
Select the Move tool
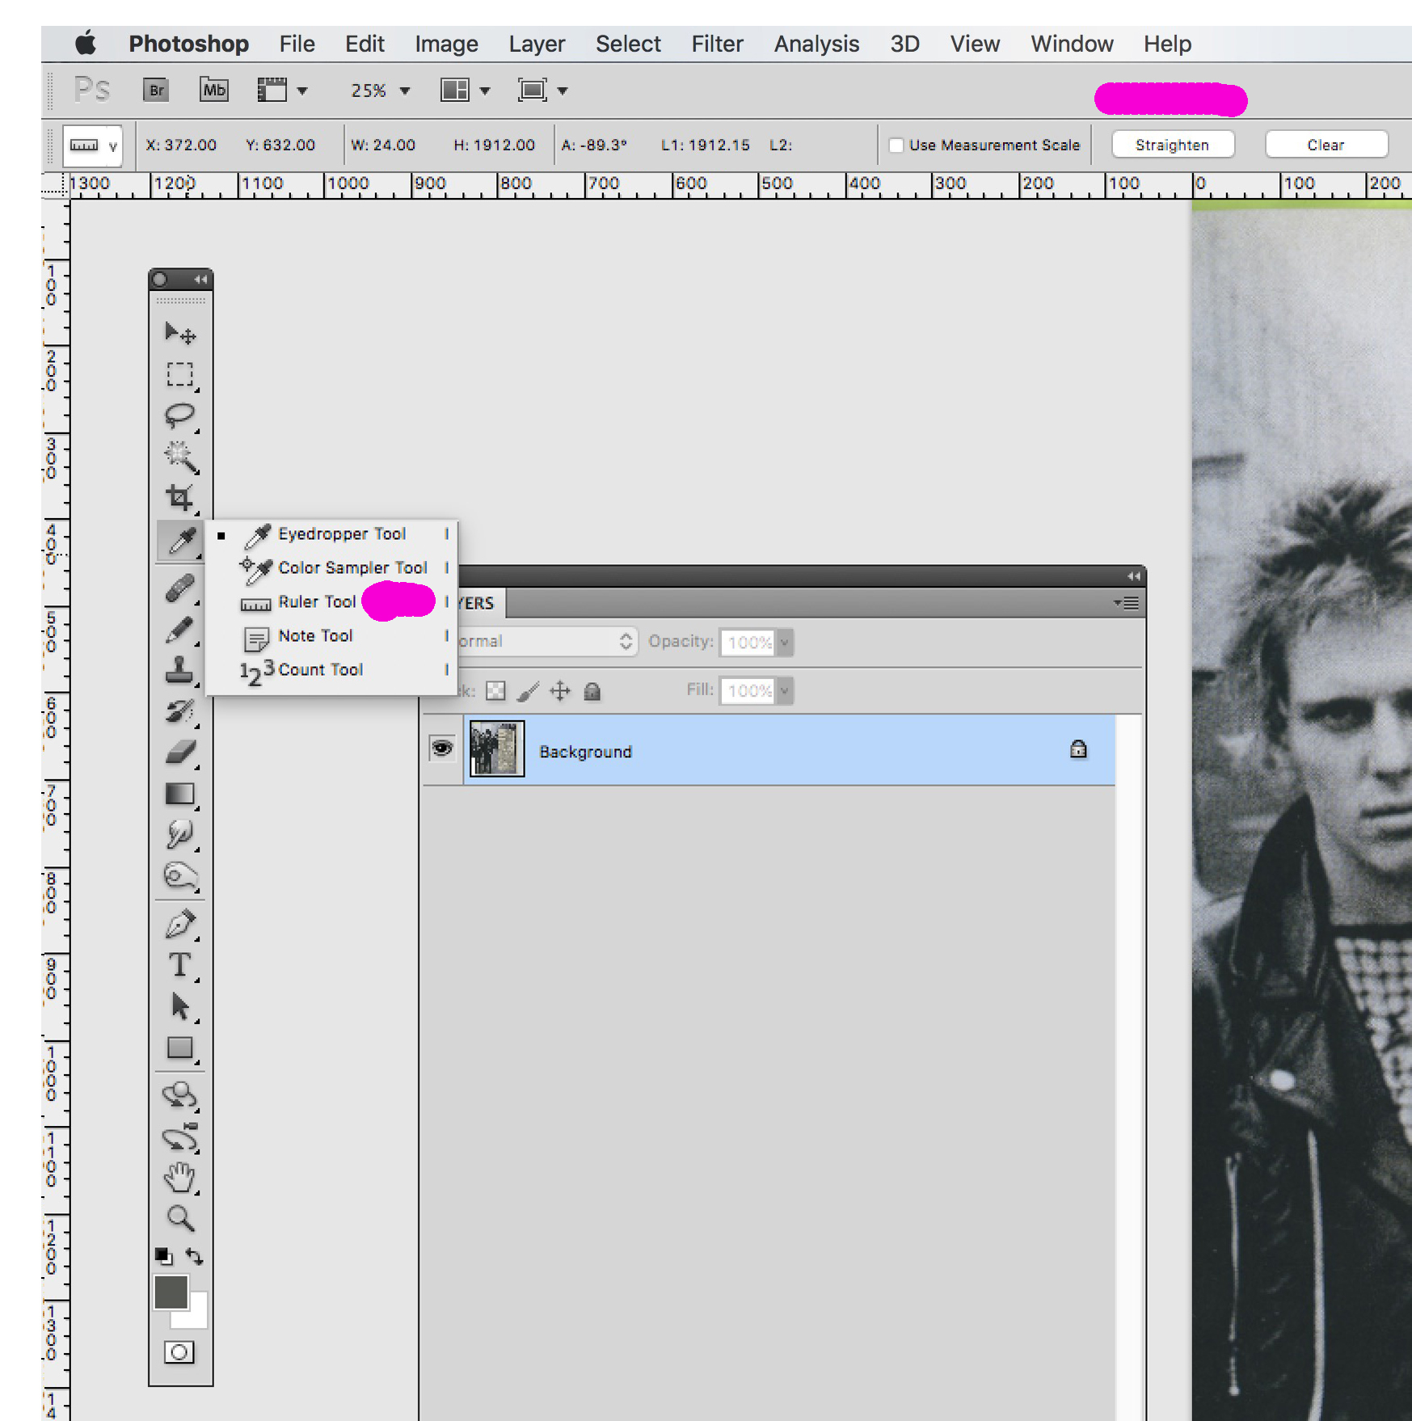179,333
